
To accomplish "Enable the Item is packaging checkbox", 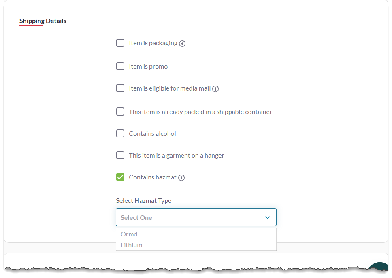I will (x=120, y=43).
